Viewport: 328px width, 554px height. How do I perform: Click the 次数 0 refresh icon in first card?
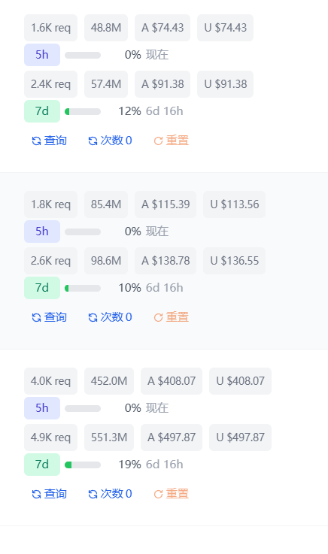(x=93, y=141)
